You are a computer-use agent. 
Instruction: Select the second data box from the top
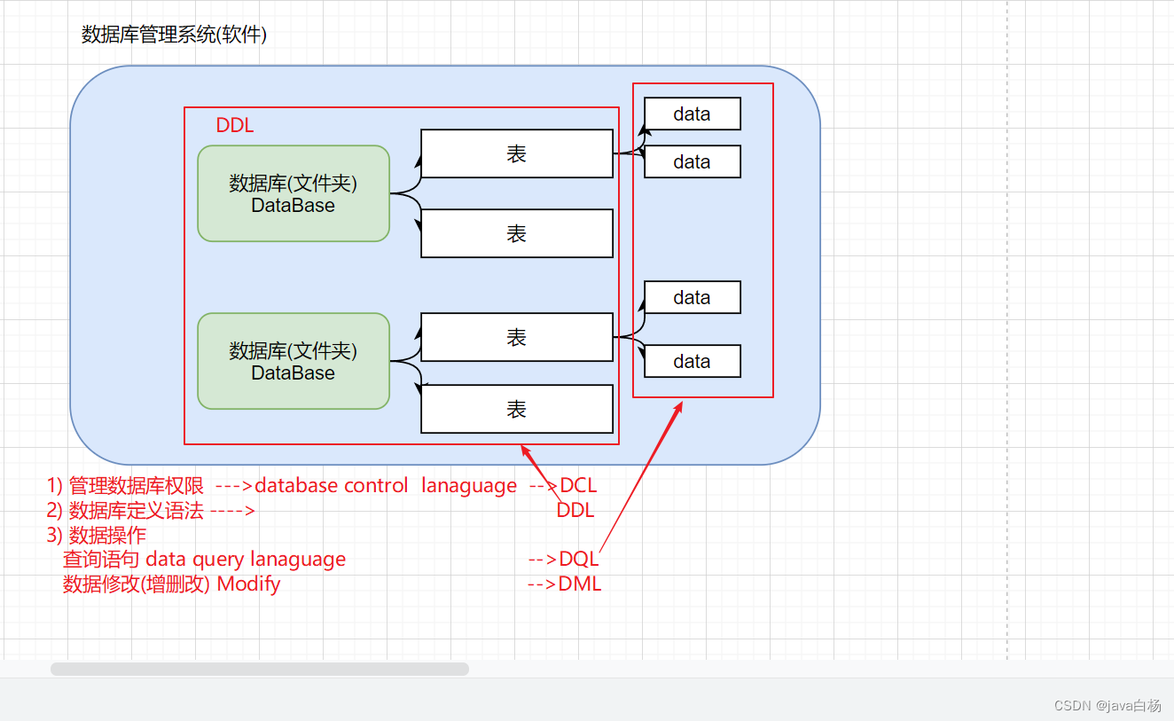coord(693,161)
